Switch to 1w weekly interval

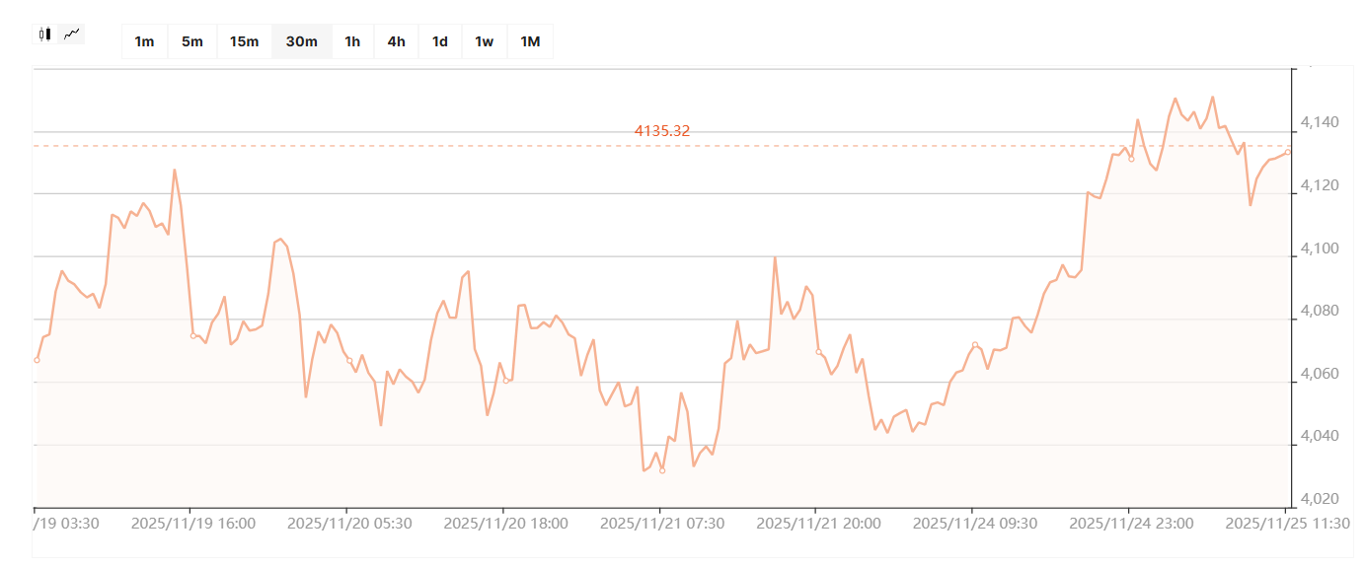pos(484,41)
